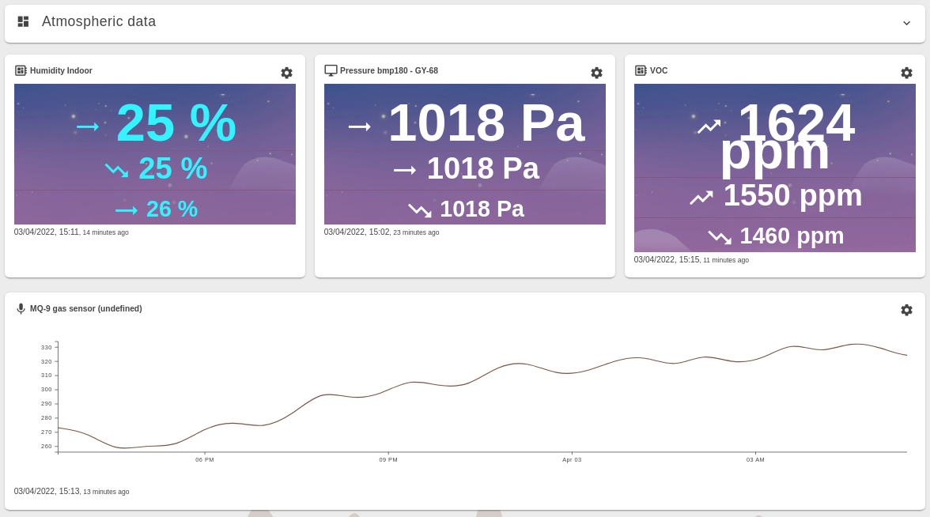Click the trending-down arrow beside 1460 ppm

tap(720, 238)
